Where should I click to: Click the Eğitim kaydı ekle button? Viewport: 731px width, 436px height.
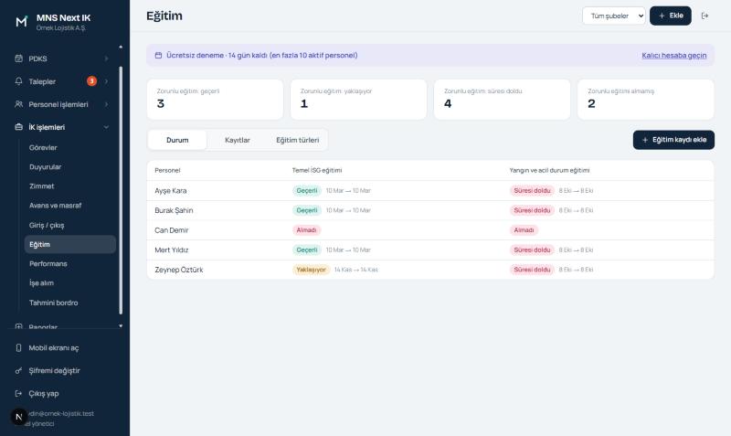click(x=673, y=140)
